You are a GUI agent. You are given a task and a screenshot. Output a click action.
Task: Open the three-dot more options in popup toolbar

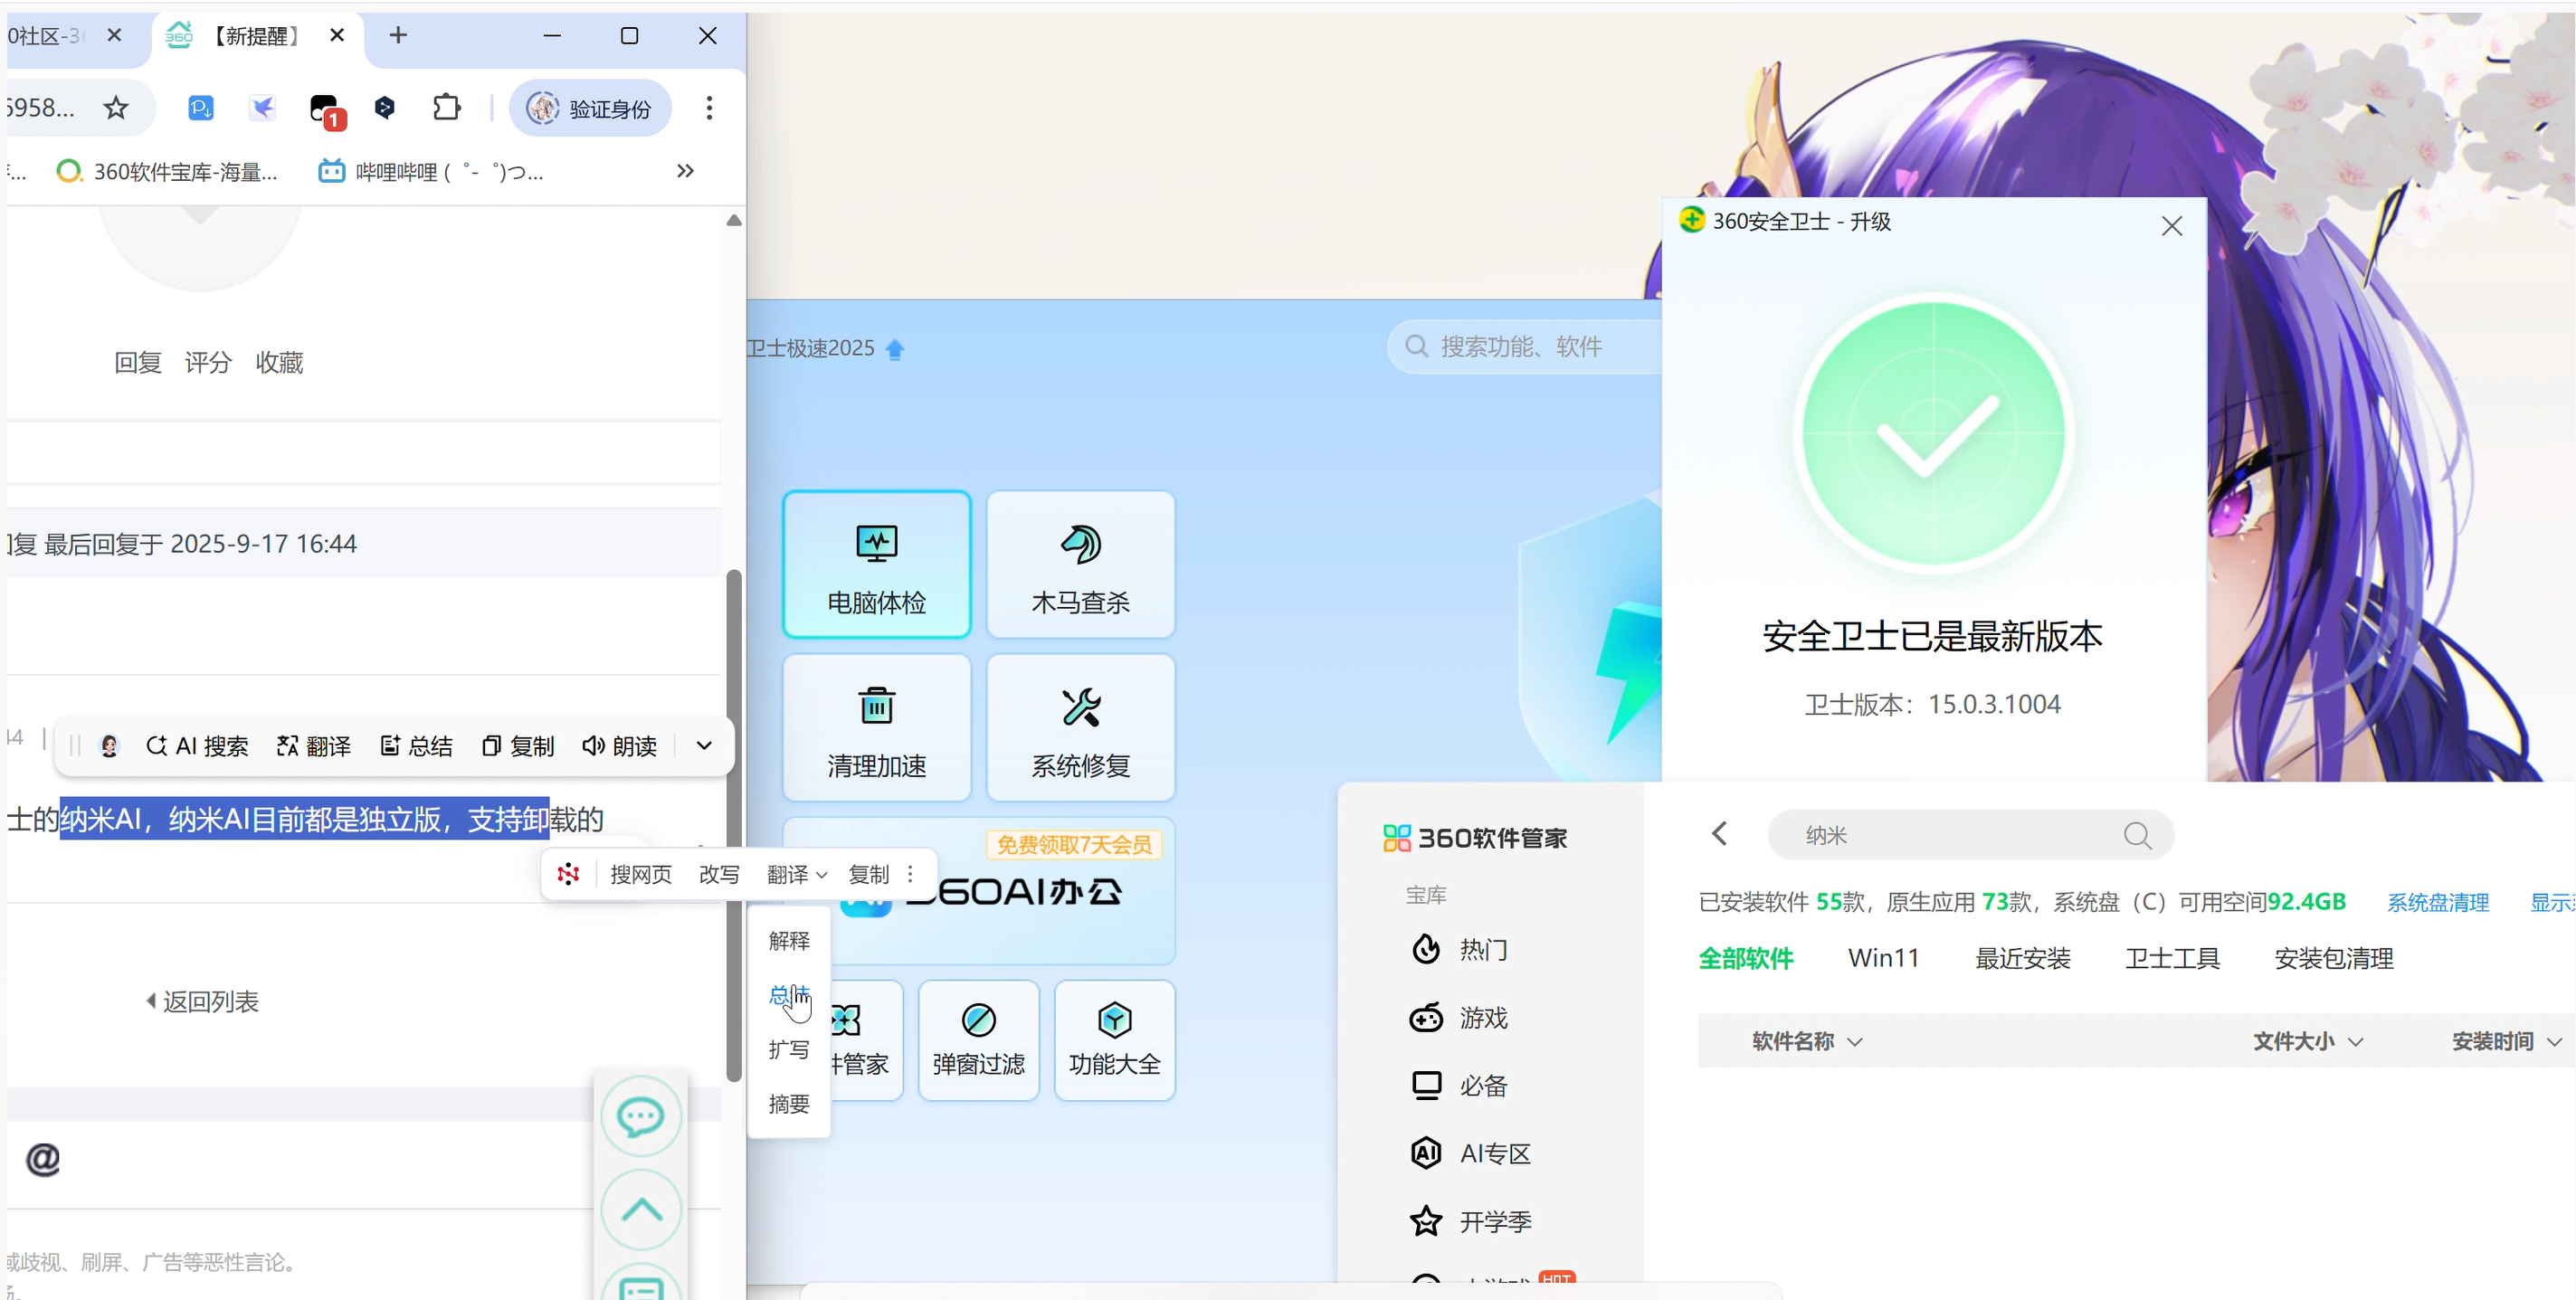910,874
